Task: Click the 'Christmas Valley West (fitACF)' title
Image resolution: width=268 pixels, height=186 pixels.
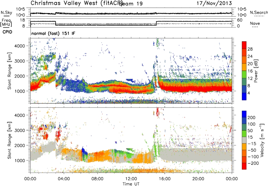Action: pyautogui.click(x=76, y=3)
